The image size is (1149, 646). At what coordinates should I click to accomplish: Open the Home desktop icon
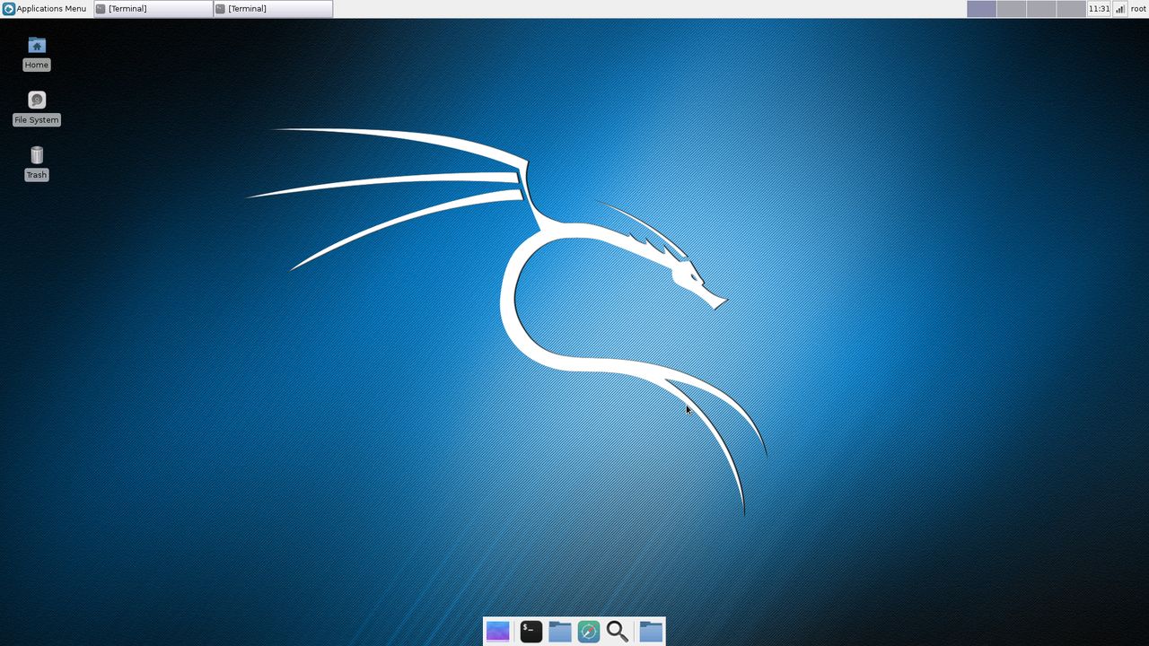pyautogui.click(x=37, y=47)
